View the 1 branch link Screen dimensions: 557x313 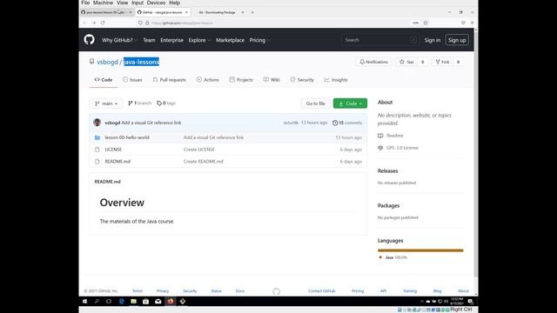[139, 103]
